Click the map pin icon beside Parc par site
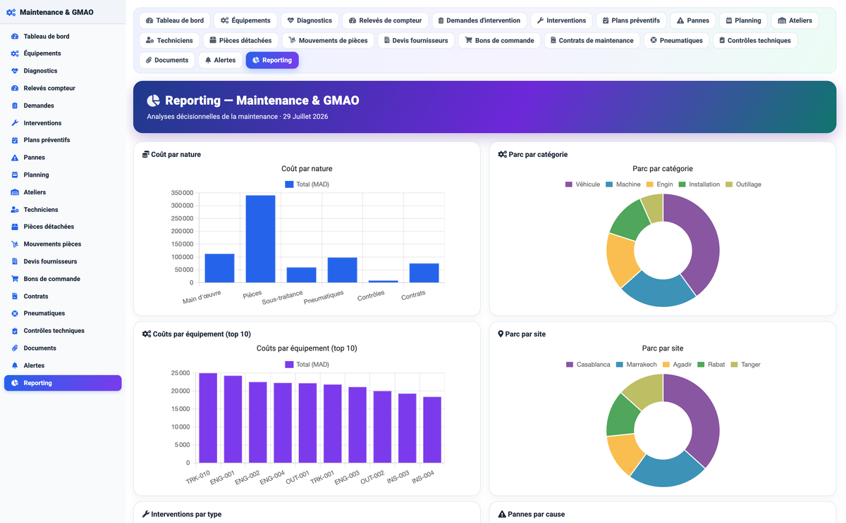The height and width of the screenshot is (523, 846). [x=501, y=334]
